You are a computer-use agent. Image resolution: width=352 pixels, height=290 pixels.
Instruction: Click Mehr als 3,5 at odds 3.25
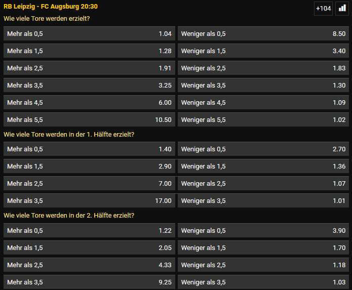pyautogui.click(x=89, y=85)
